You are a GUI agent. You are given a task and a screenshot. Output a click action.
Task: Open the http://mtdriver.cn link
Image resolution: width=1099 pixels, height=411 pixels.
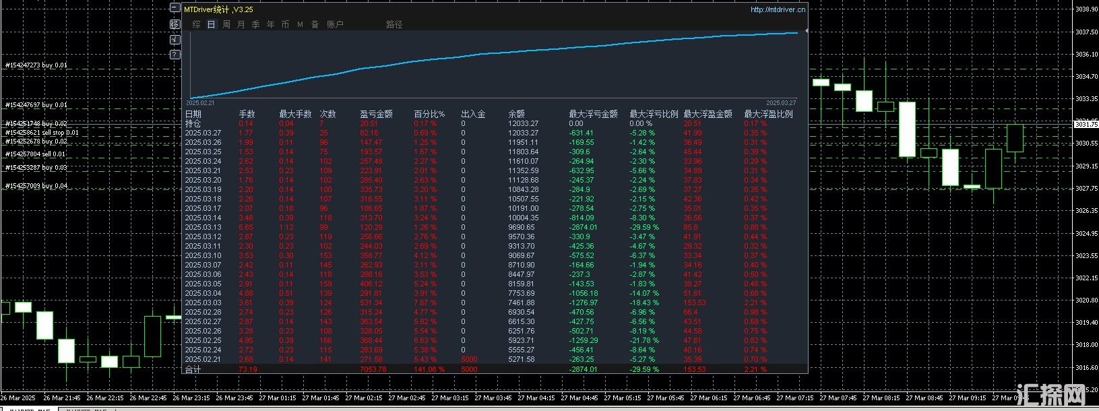tap(778, 9)
